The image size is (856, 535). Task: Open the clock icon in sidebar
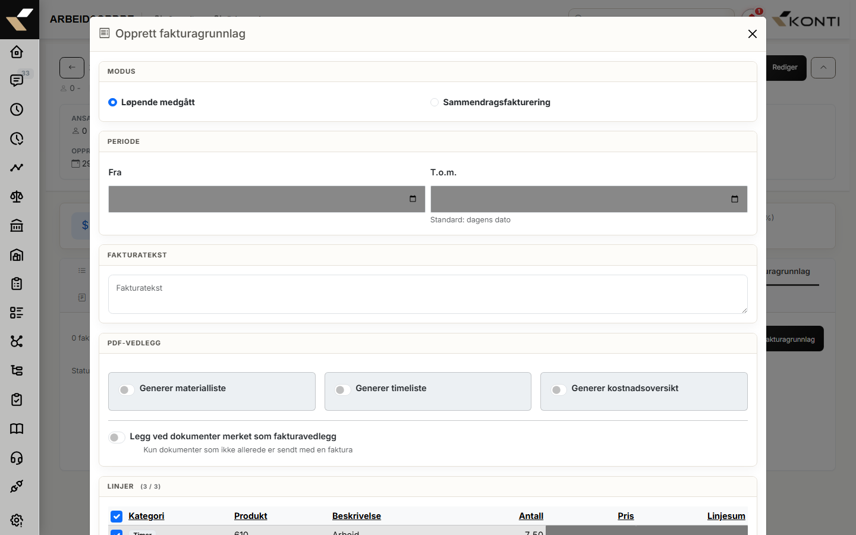point(17,109)
